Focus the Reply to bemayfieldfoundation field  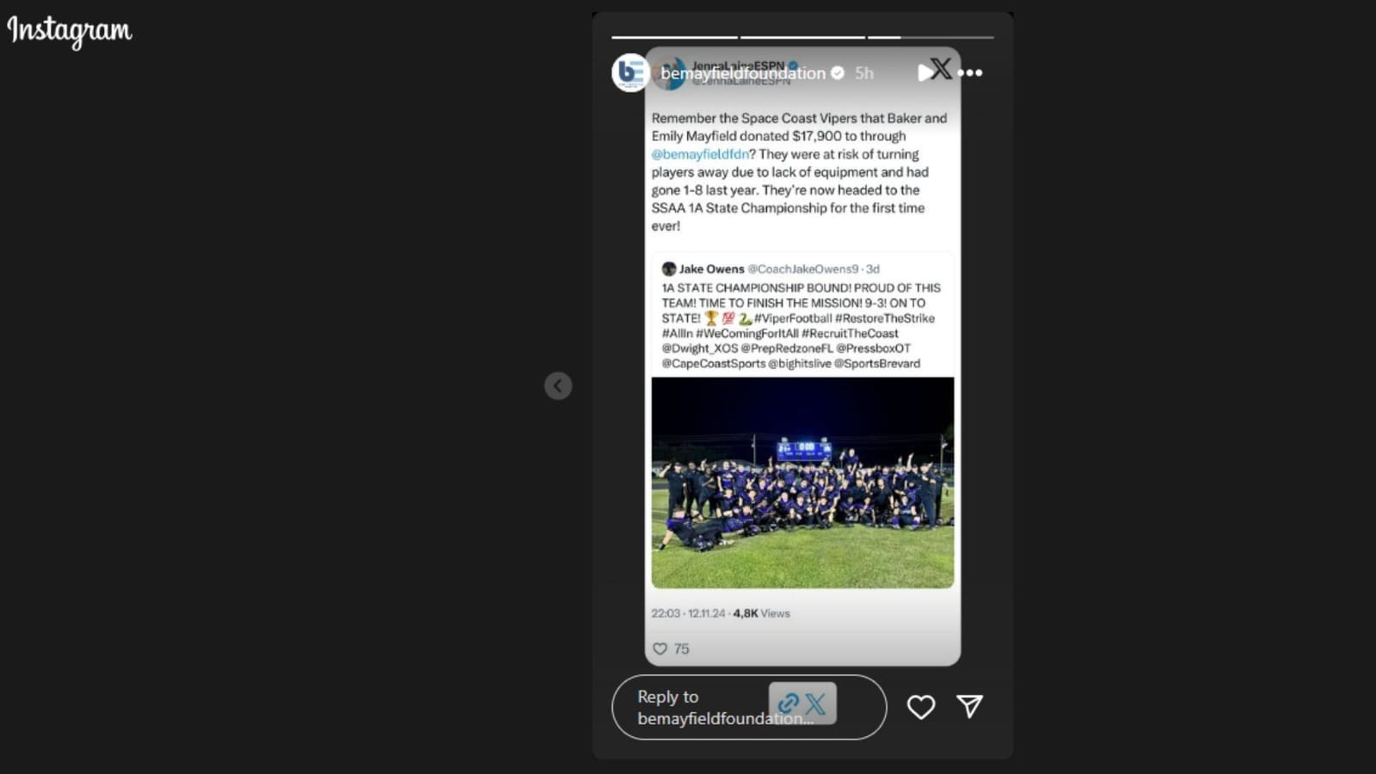pyautogui.click(x=749, y=707)
